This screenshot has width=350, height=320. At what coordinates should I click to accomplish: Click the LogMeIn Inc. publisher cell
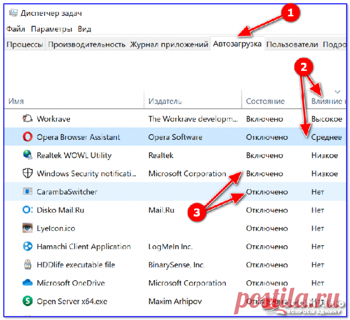coord(170,246)
